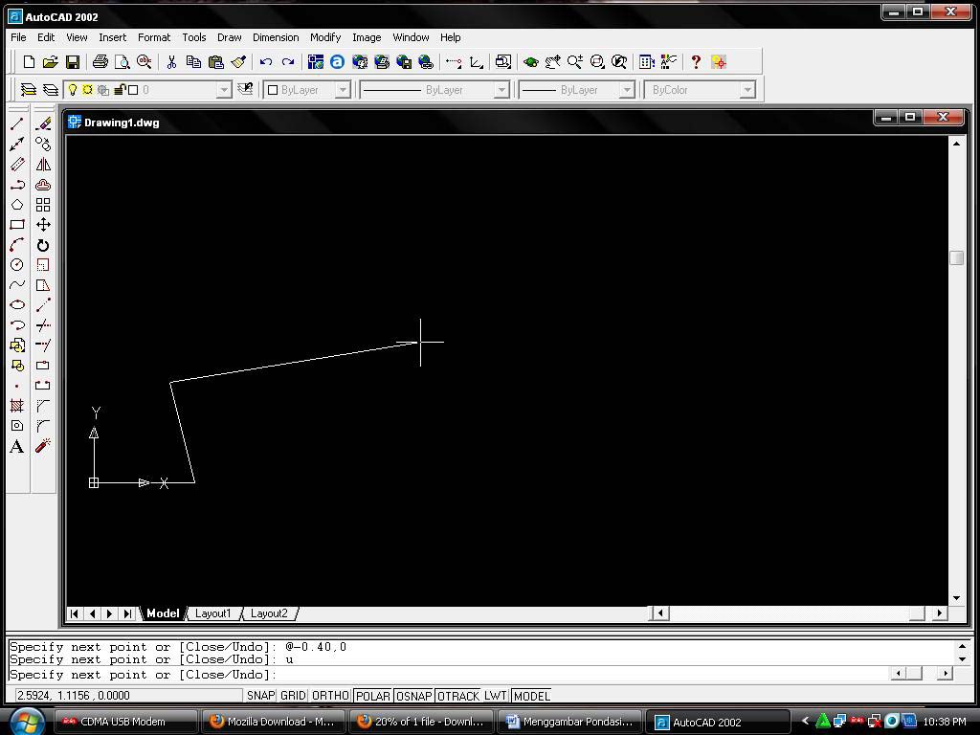Open the Draw menu
Screen dimensions: 980x735
[230, 37]
